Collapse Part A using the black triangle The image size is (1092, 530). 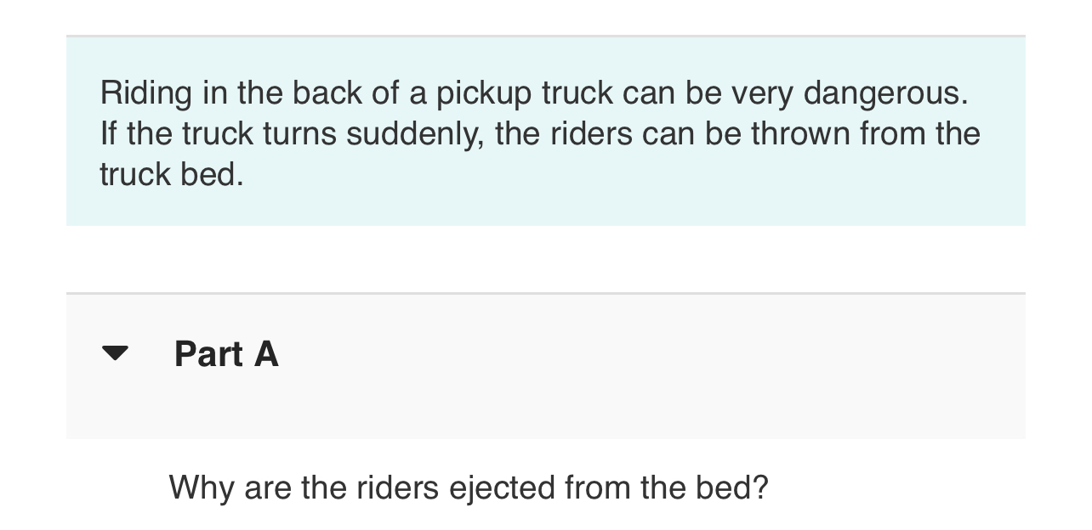coord(115,353)
